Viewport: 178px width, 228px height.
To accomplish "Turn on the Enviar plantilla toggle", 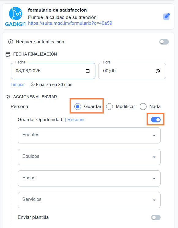I will 156,218.
